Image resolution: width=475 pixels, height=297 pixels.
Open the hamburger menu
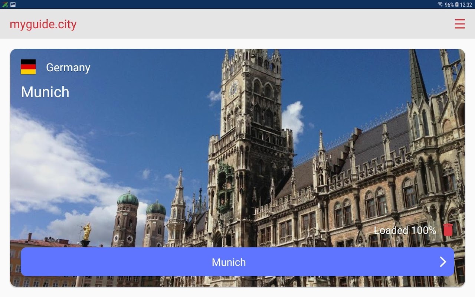460,24
